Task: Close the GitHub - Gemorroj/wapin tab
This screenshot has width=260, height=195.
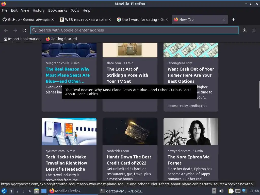Action: click(x=53, y=20)
